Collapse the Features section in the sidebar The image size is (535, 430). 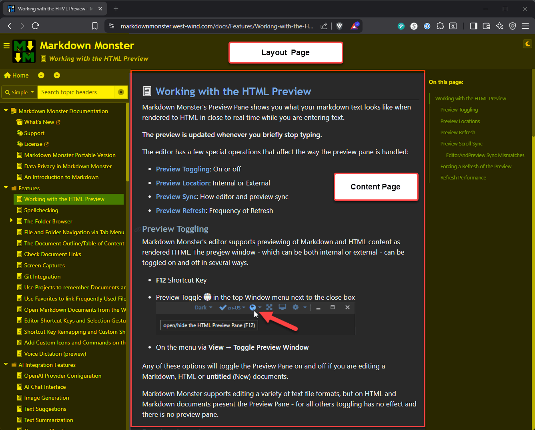(x=6, y=188)
